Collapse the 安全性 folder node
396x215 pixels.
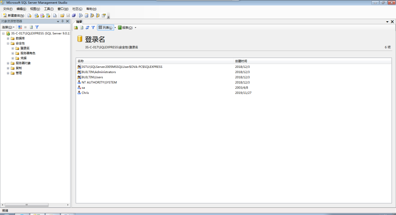tap(8, 43)
